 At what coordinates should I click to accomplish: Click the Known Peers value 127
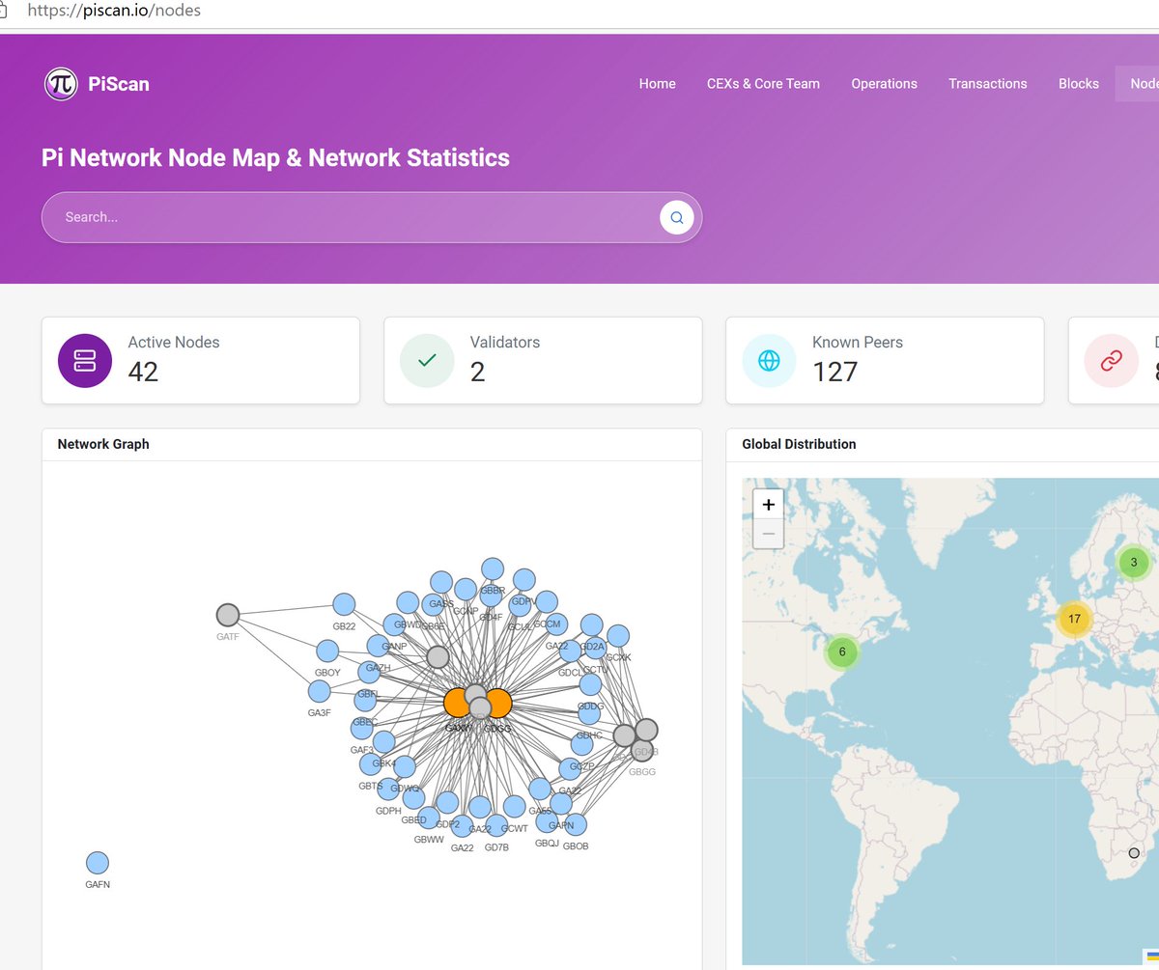click(835, 372)
